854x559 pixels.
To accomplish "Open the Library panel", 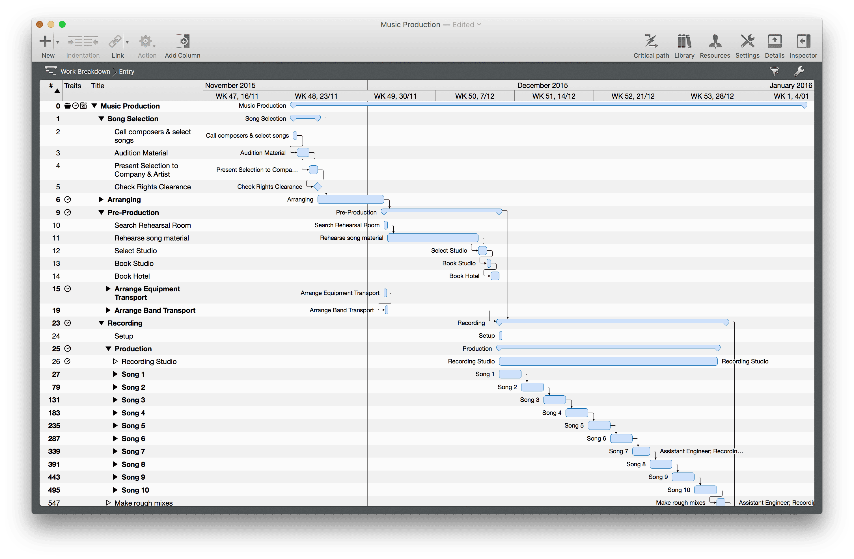I will click(x=684, y=42).
